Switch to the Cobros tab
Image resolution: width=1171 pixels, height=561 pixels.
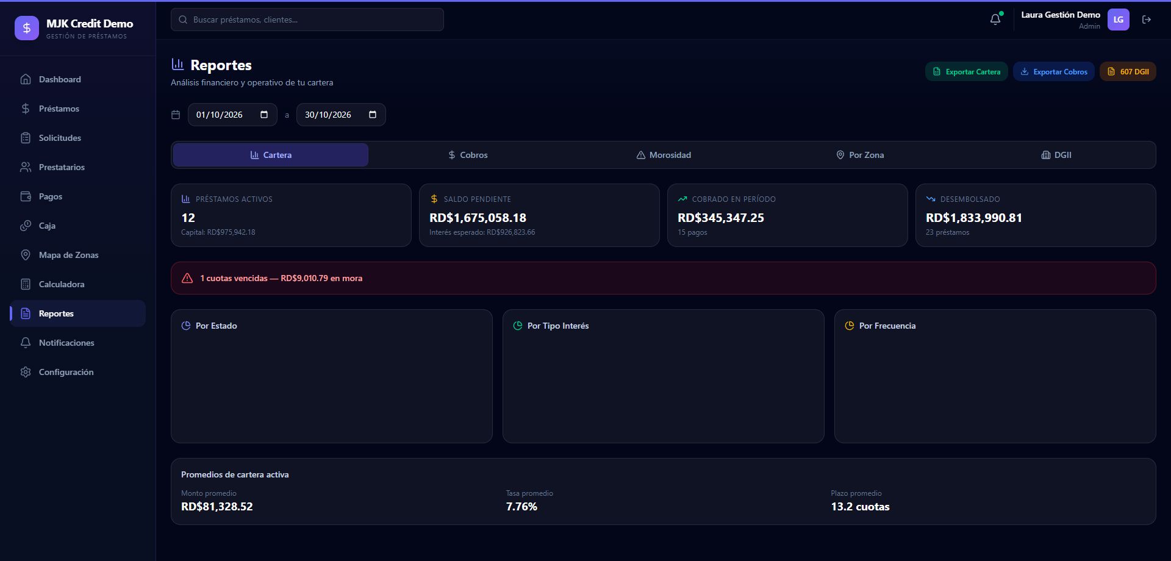coord(468,155)
